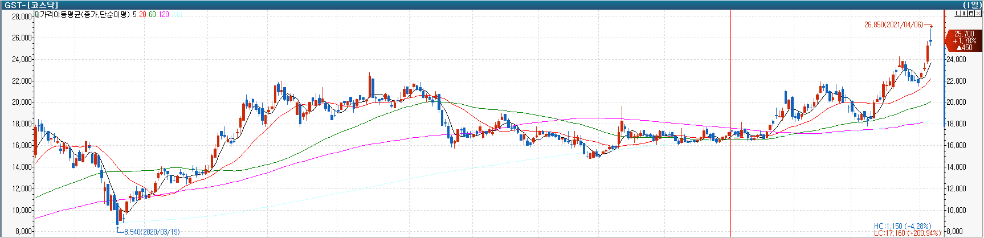
Task: Click the light cyan 240-day average label
Action: (x=177, y=14)
